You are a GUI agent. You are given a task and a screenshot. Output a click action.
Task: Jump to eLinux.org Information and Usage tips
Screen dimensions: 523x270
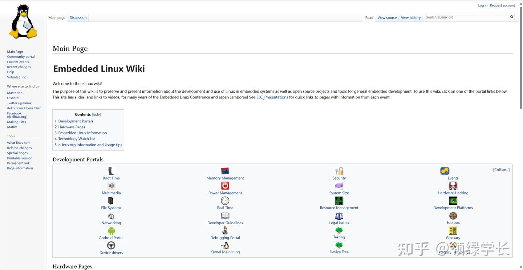pyautogui.click(x=90, y=145)
